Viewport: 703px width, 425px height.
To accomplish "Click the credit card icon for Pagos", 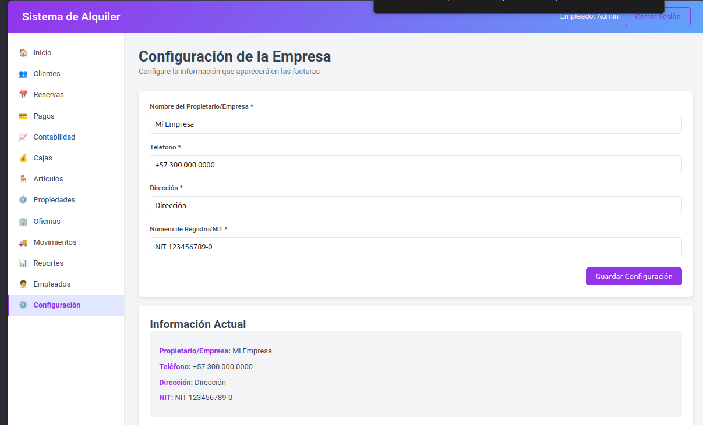I will point(23,116).
